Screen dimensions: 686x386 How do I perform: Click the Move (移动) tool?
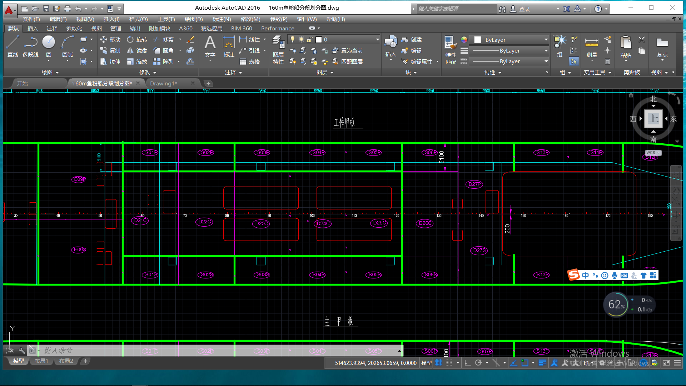point(110,39)
